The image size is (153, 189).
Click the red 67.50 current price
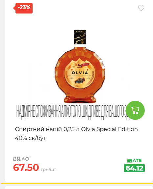click(x=26, y=167)
